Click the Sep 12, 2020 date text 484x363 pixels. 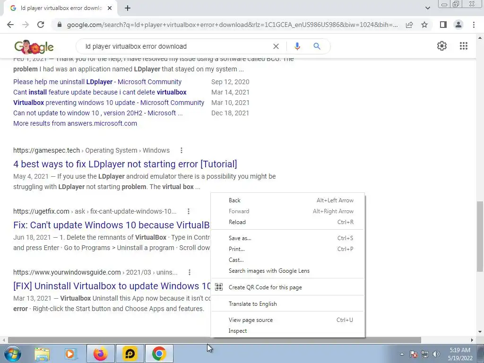[230, 82]
